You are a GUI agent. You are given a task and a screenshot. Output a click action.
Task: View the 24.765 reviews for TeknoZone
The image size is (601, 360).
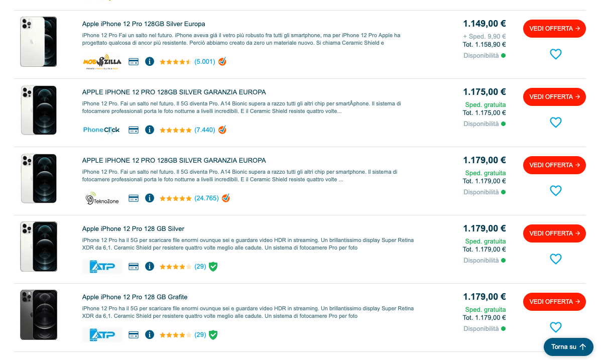[206, 198]
